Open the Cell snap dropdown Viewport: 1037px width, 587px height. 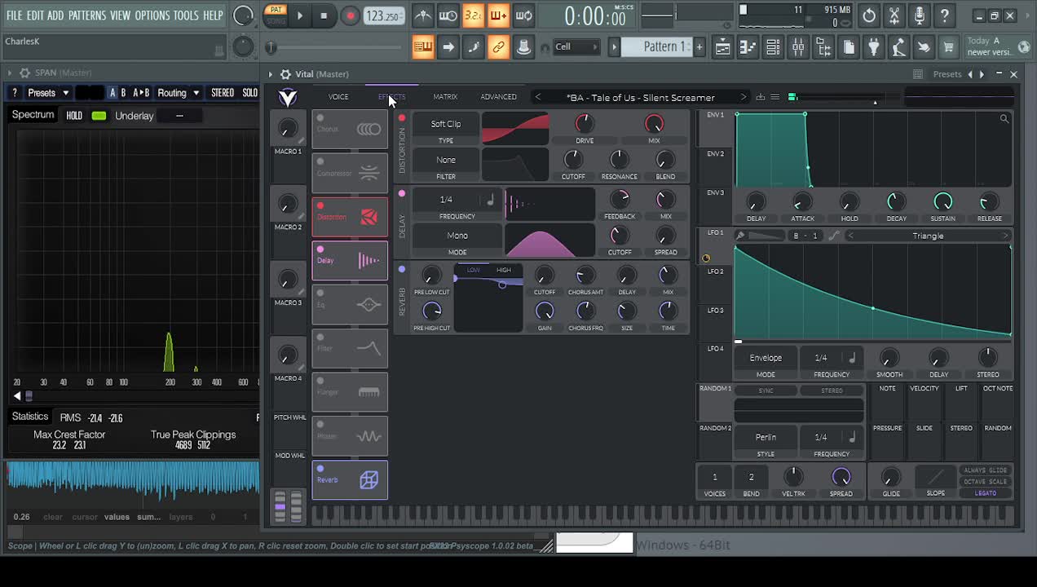click(576, 47)
